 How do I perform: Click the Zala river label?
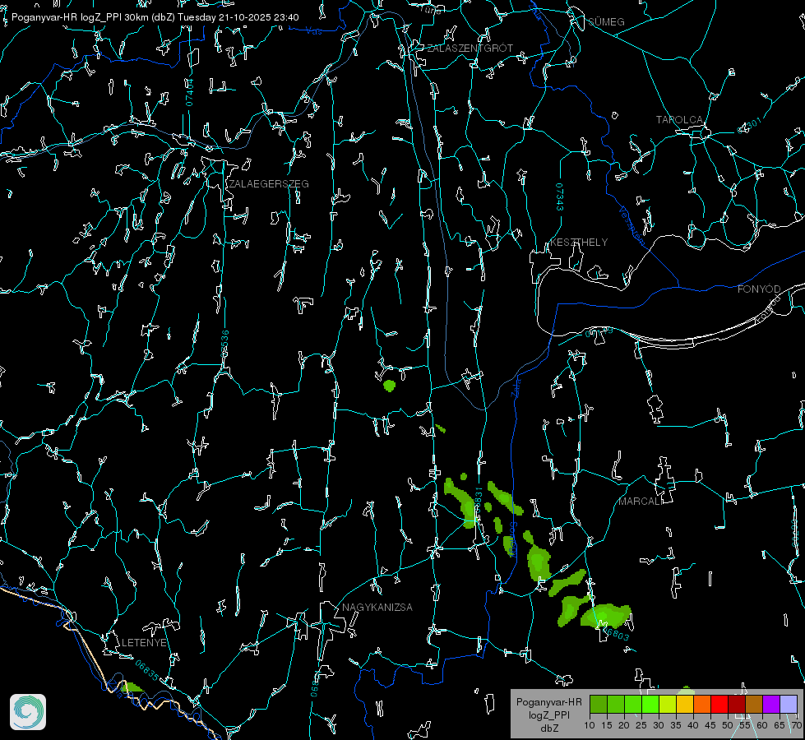coord(516,387)
